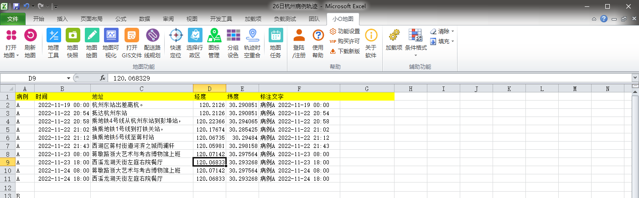
Task: Customize Quick Access Toolbar dropdown
Action: pyautogui.click(x=56, y=6)
